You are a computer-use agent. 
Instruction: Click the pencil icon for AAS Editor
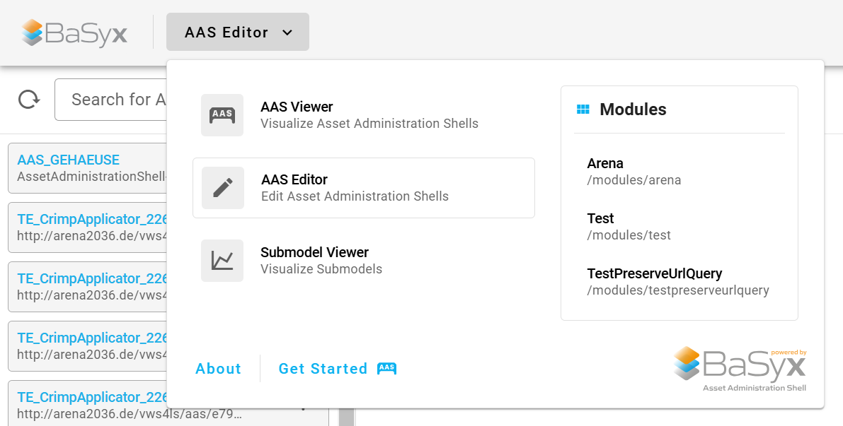(x=222, y=188)
